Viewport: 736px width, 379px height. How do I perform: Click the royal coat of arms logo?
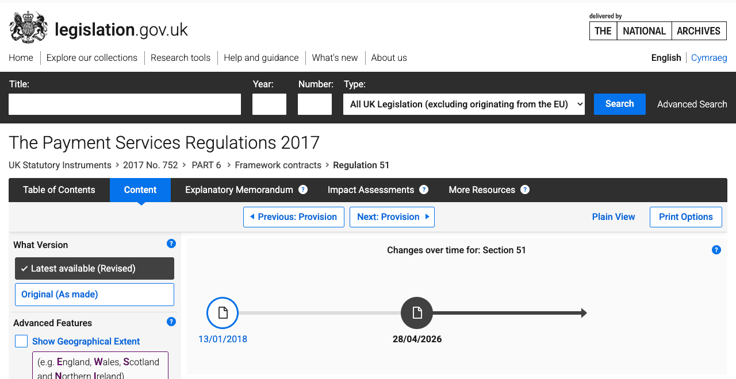(29, 28)
